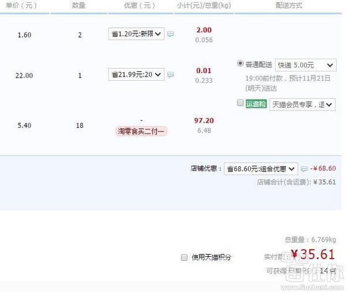Image resolution: width=346 pixels, height=292 pixels.
Task: Open the 省1.20元 discount dropdown
Action: tap(136, 35)
